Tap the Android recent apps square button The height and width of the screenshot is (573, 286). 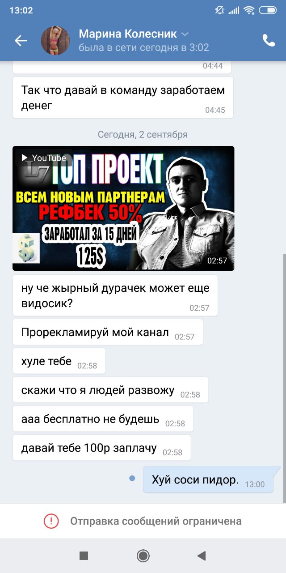(x=84, y=556)
